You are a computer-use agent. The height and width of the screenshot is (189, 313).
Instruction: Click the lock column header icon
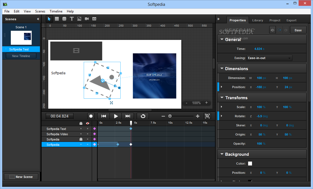coord(81,123)
